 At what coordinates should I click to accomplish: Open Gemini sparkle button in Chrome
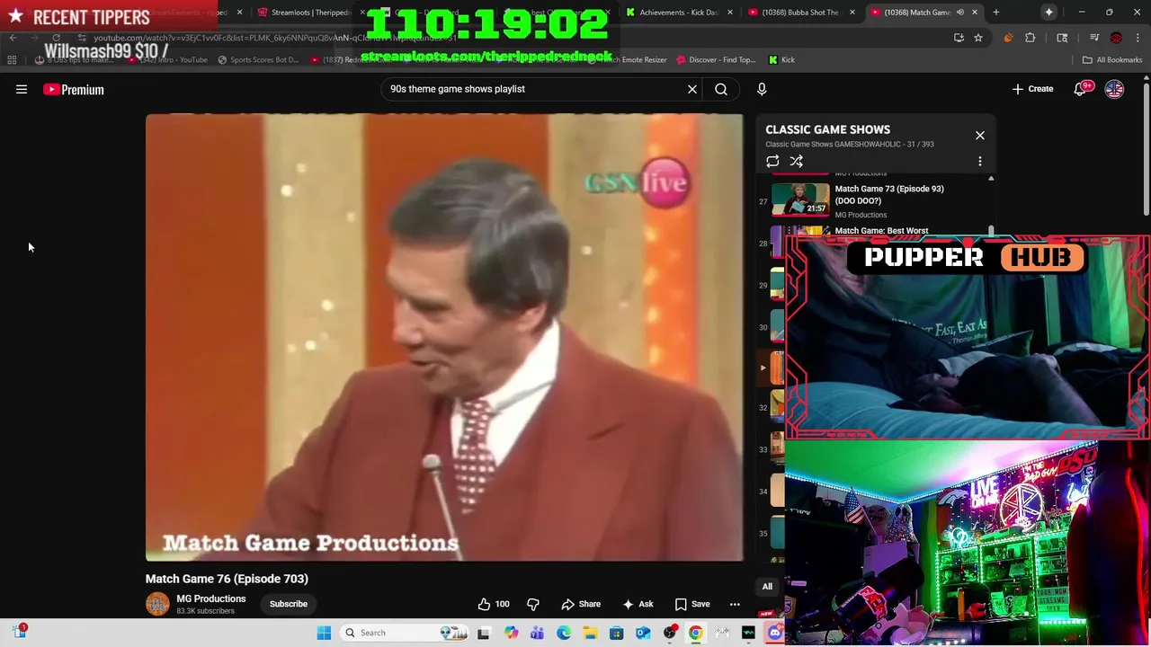[1049, 13]
